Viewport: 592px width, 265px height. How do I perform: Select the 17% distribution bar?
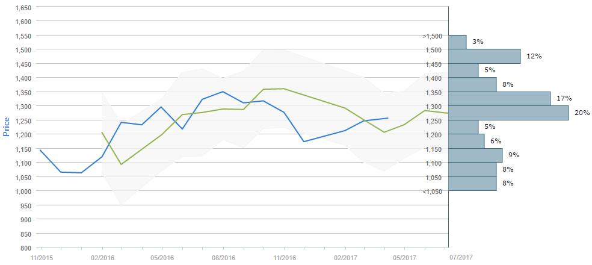499,99
